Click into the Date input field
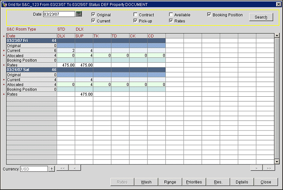Viewport: 283px width, 190px height. 59,14
